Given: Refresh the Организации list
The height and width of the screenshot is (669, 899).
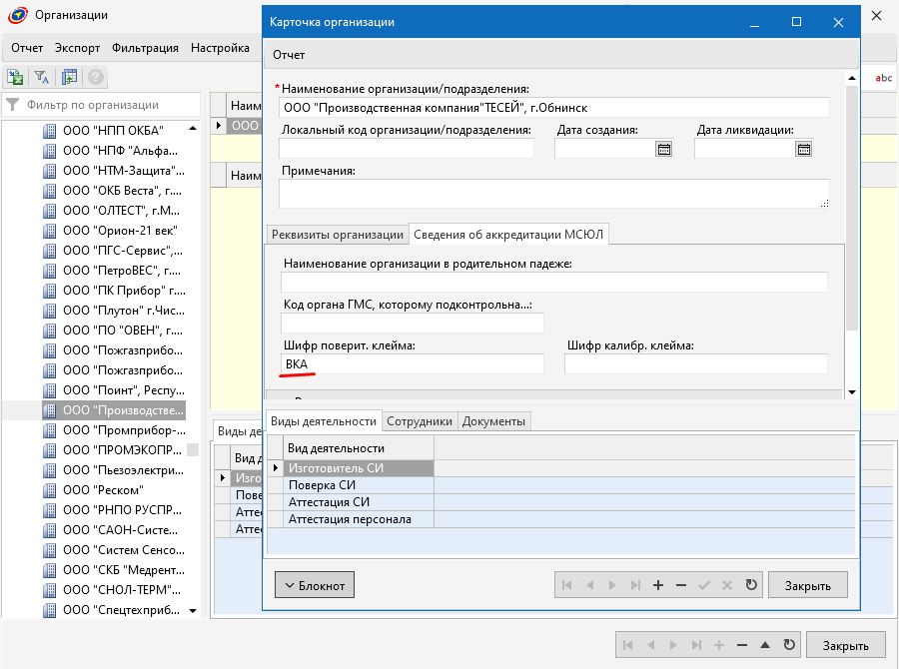Looking at the screenshot, I should [x=789, y=645].
